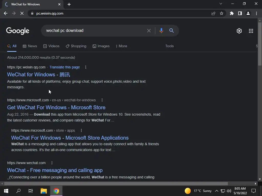
Task: Click the forward navigation arrow
Action: click(x=14, y=13)
